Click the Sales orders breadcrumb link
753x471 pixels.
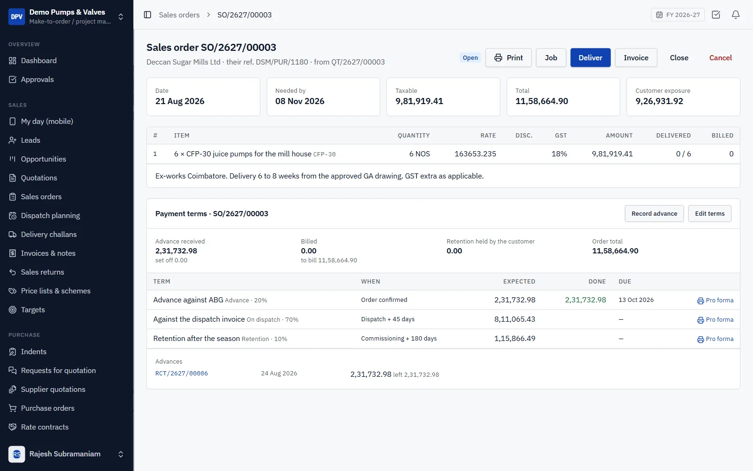click(179, 15)
